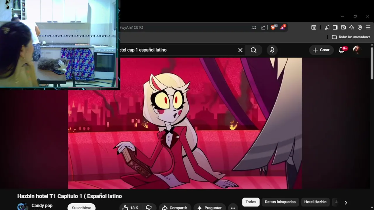374x210 pixels.
Task: Open the account avatar menu
Action: pyautogui.click(x=357, y=50)
